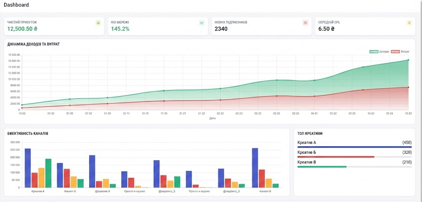Click the 6.50 ₴ average CPL value
Image resolution: width=422 pixels, height=202 pixels.
(326, 29)
